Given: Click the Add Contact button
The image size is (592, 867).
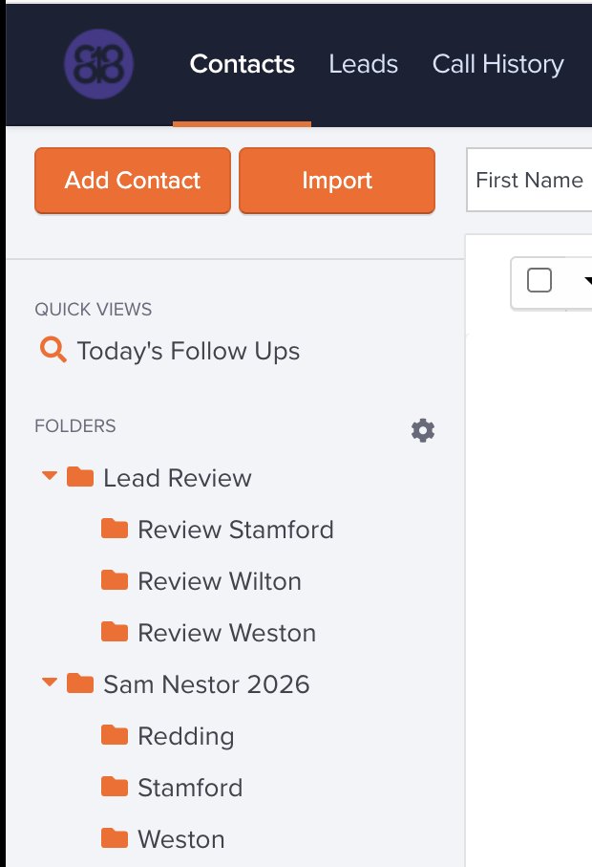Looking at the screenshot, I should 133,181.
